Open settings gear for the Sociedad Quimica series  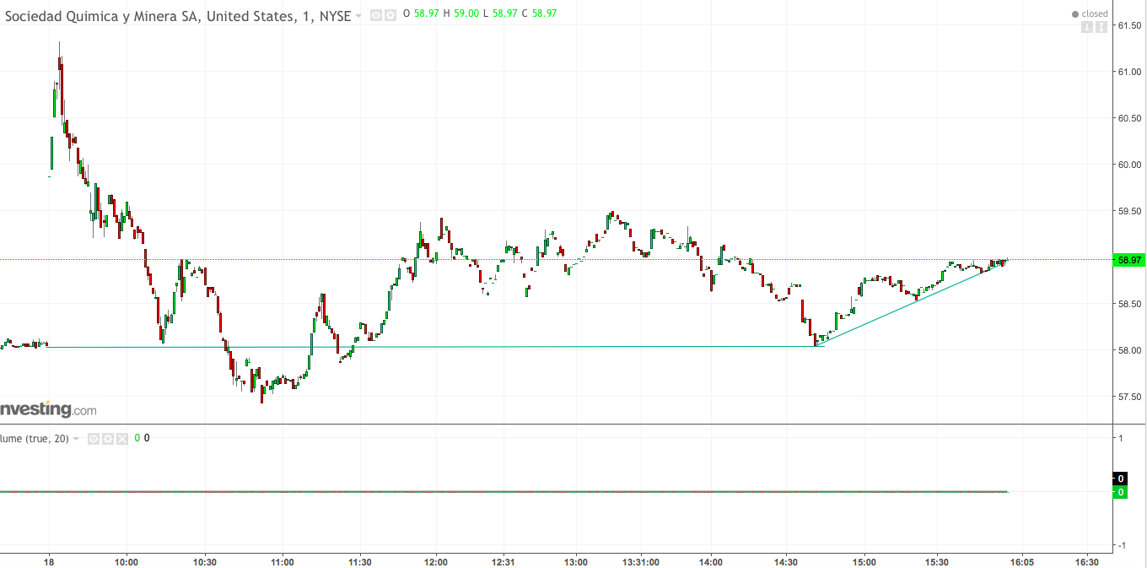390,14
